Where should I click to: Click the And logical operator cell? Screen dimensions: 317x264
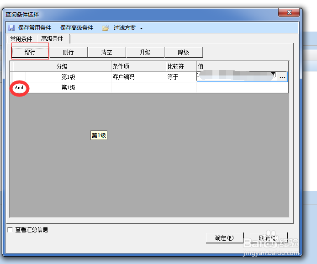click(x=19, y=88)
